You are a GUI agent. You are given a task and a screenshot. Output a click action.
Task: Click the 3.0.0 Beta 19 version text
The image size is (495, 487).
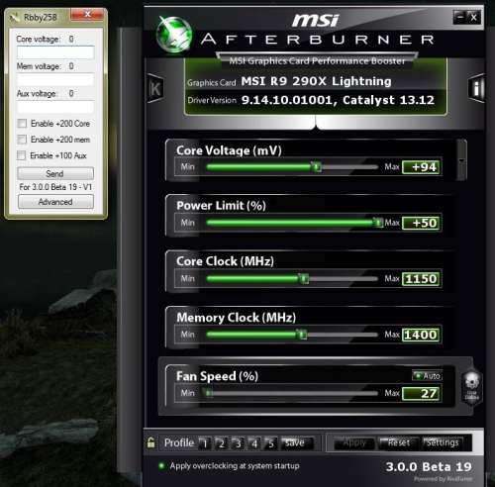click(x=429, y=466)
